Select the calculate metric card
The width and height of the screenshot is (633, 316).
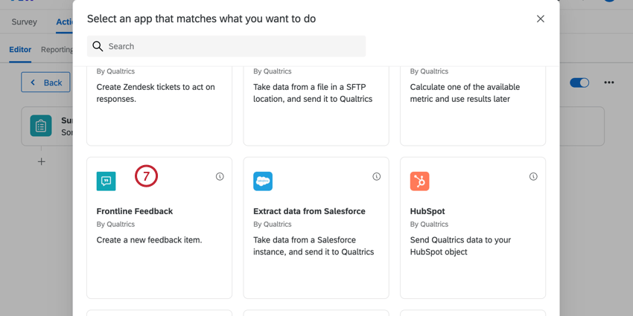(x=473, y=106)
